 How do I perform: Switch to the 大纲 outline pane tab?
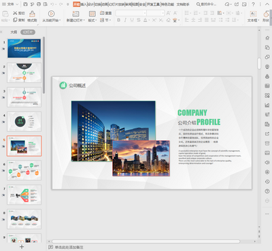click(14, 32)
